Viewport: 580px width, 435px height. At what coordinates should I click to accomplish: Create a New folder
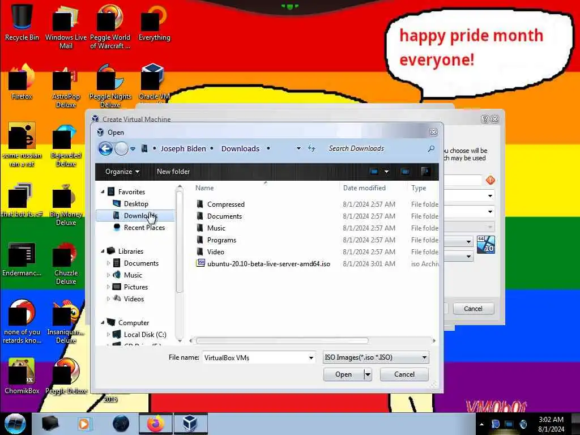click(173, 172)
